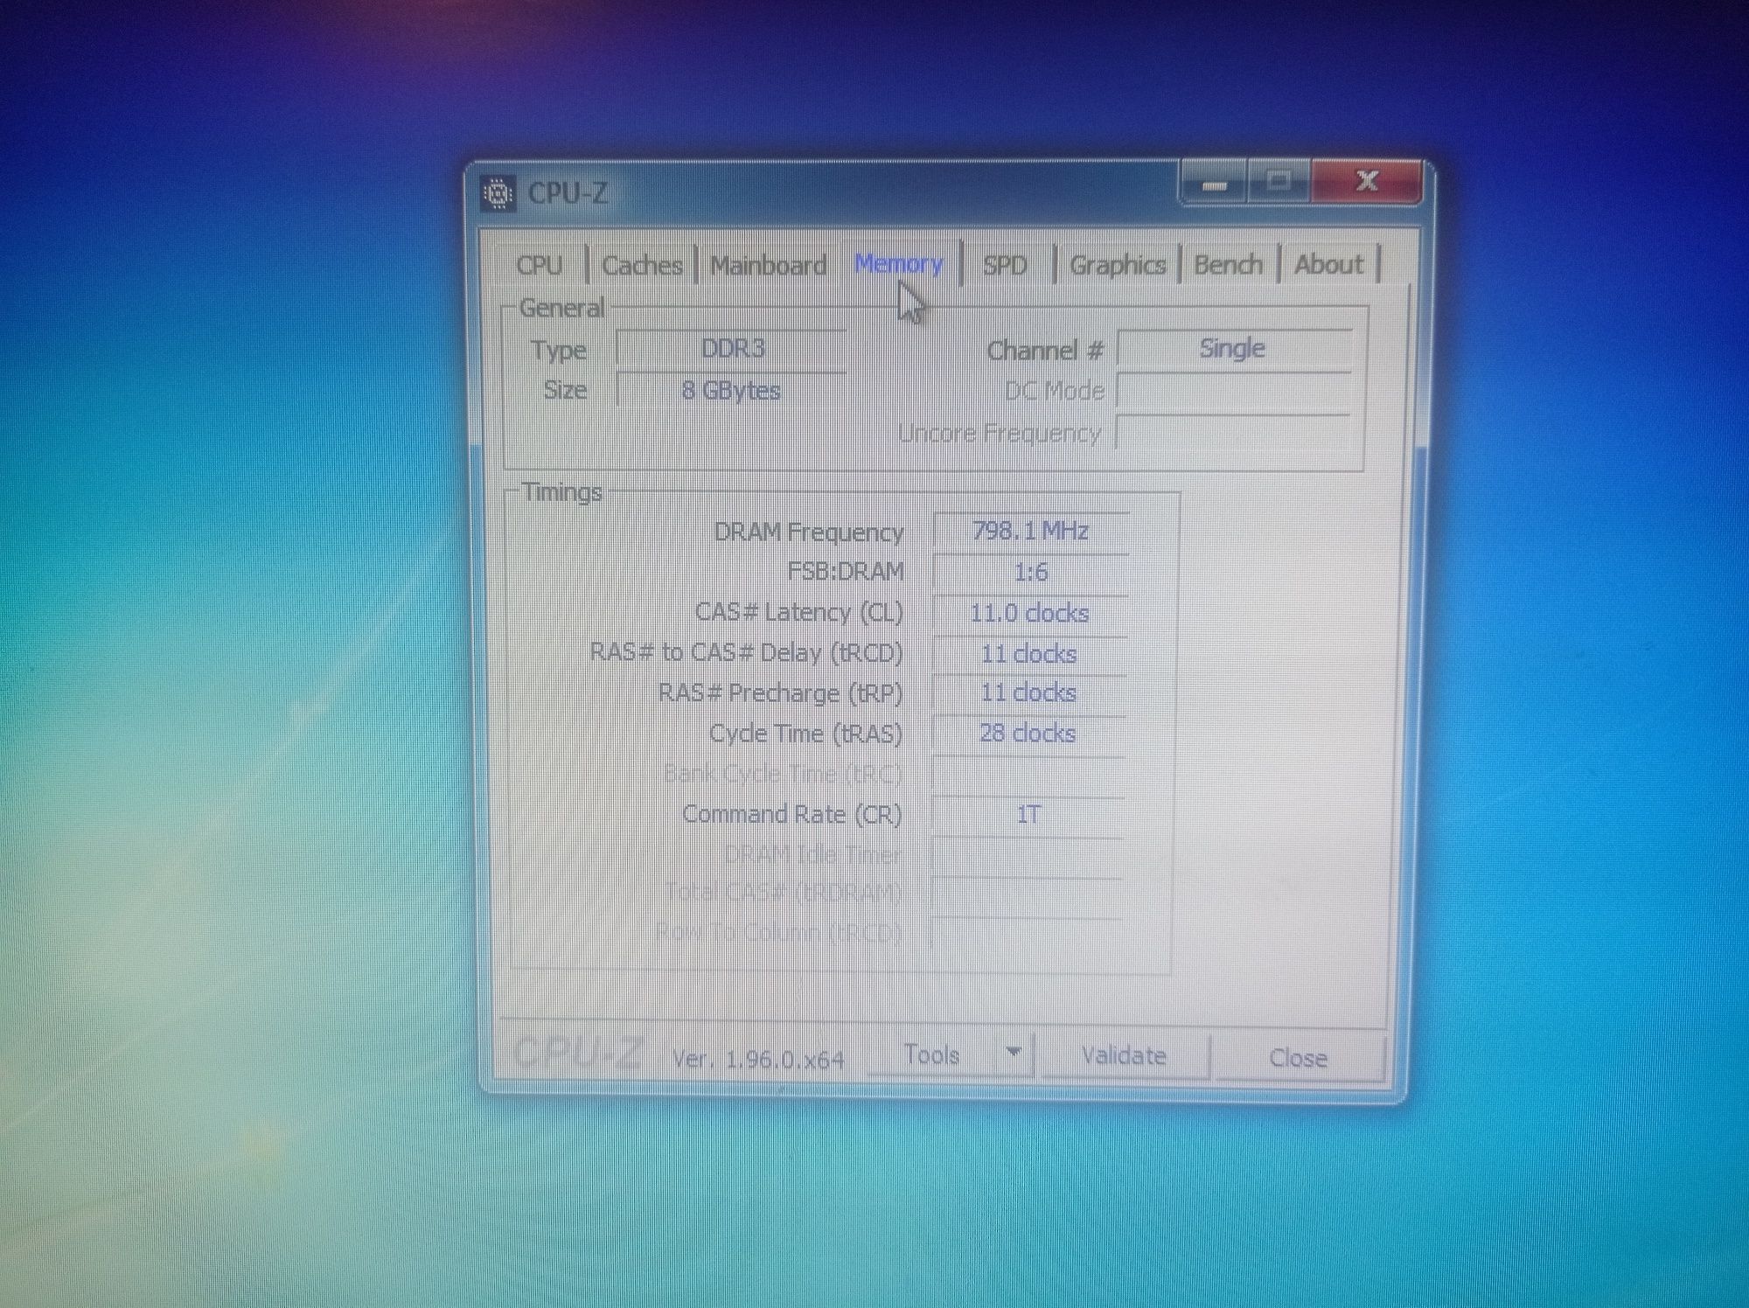
Task: Click the Tools button
Action: click(x=932, y=1055)
